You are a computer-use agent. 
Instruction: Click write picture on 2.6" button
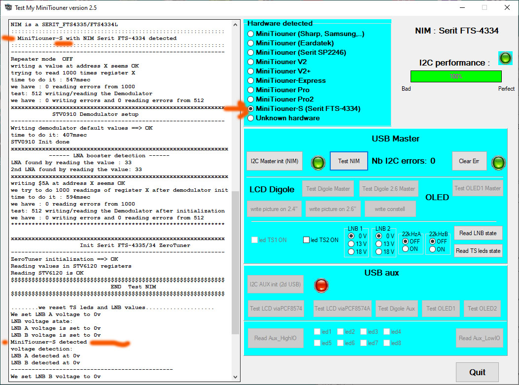(x=332, y=209)
